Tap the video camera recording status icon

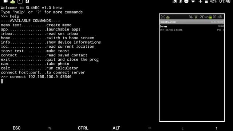coord(5,1)
